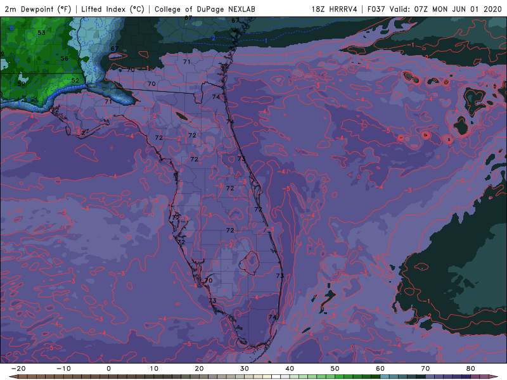Viewport: 507px width, 380px height.
Task: Click the "2m Dewpoint (°F)" title text
Action: 37,9
